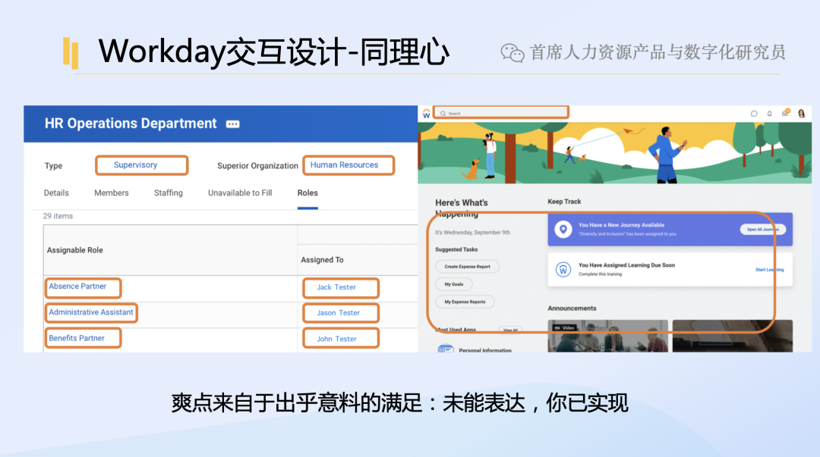Open the Human Resources superior organization link

(344, 165)
